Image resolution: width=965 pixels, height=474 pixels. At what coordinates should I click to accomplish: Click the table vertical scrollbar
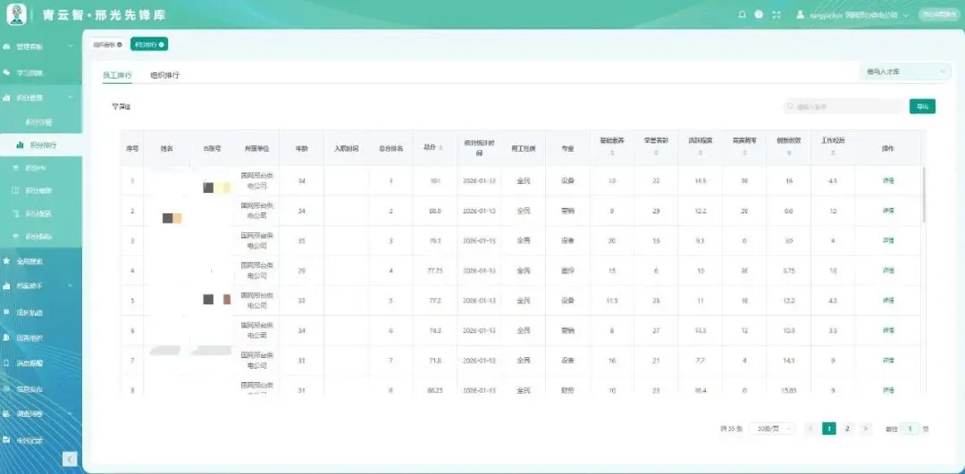pyautogui.click(x=924, y=194)
